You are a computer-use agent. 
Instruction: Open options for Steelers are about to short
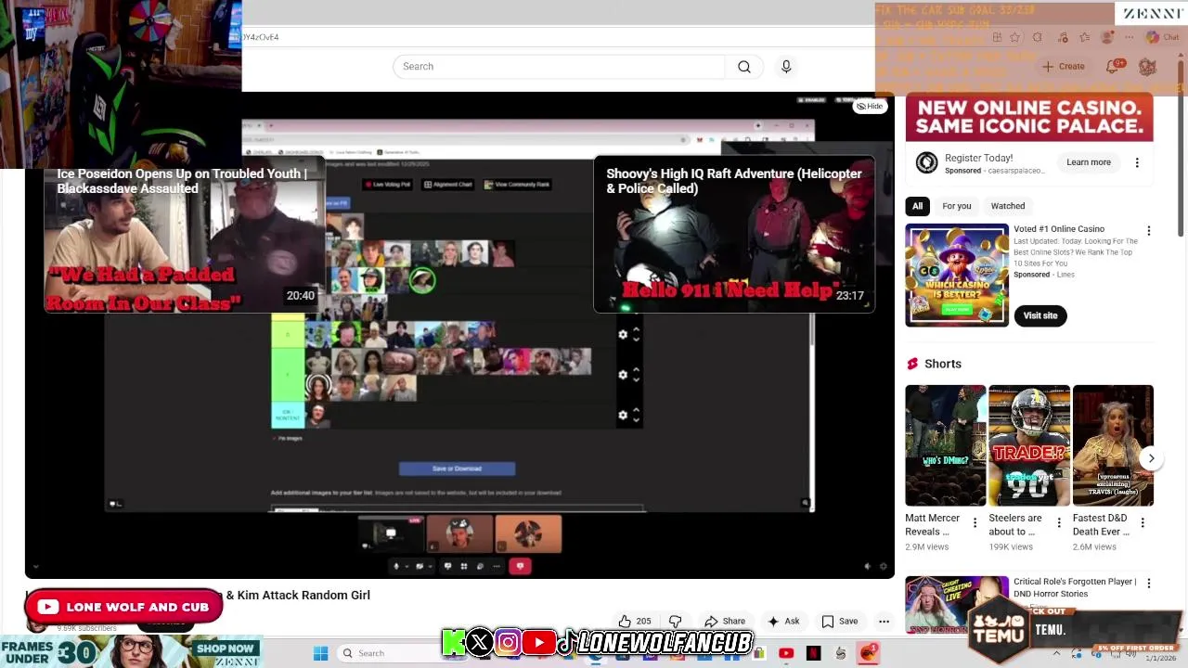tap(1059, 523)
